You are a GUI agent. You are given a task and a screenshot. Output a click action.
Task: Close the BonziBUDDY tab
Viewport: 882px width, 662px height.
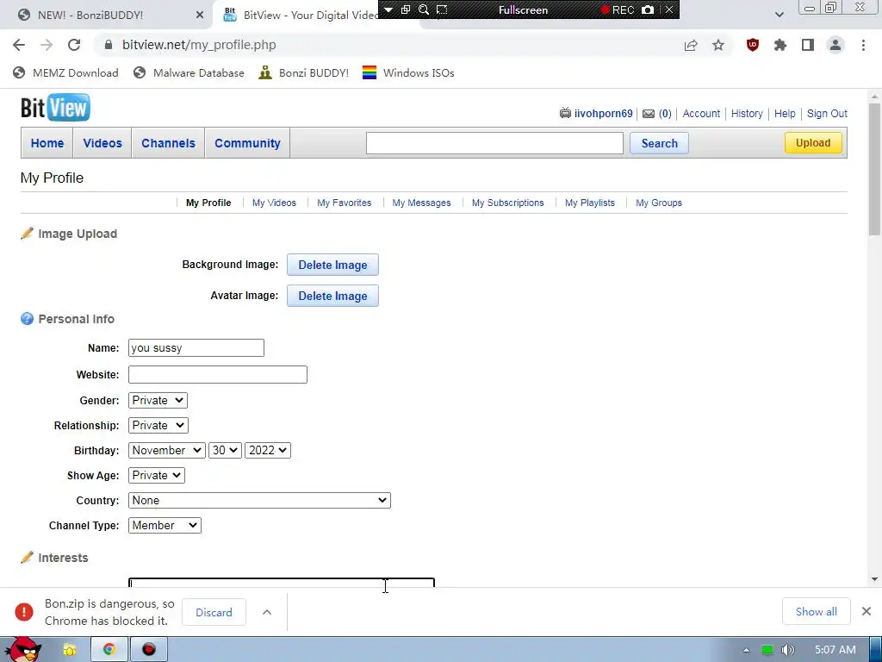tap(200, 16)
